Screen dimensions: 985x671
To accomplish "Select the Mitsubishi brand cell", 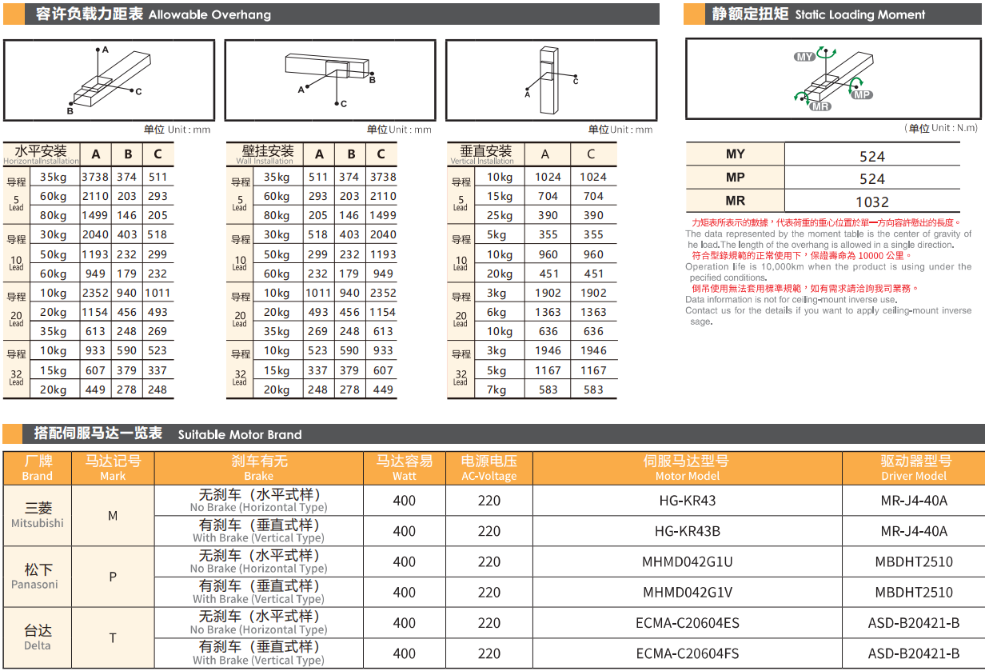I will (x=38, y=515).
